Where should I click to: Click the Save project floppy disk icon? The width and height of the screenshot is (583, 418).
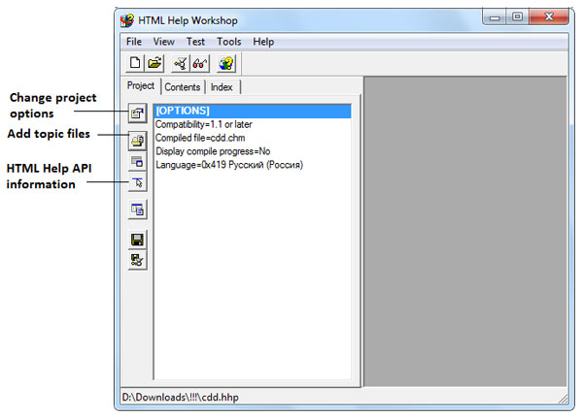click(x=138, y=240)
